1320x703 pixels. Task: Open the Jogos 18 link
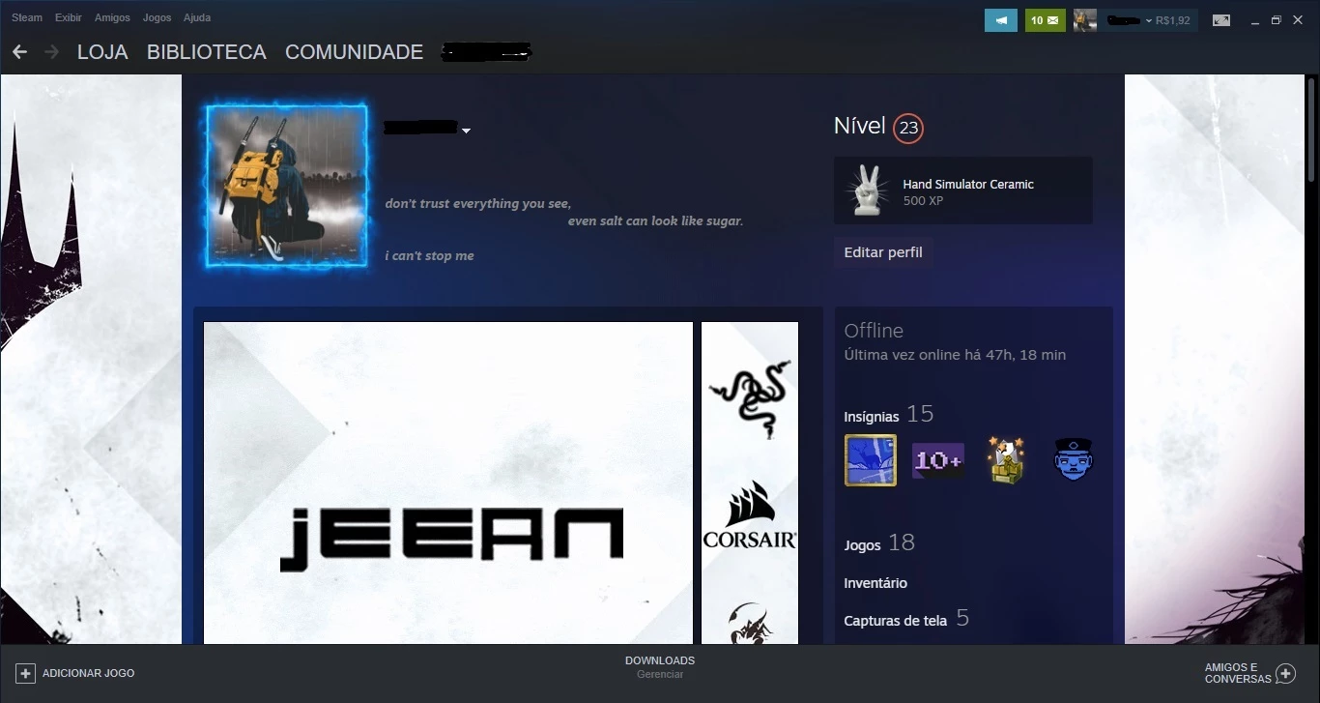click(x=879, y=543)
